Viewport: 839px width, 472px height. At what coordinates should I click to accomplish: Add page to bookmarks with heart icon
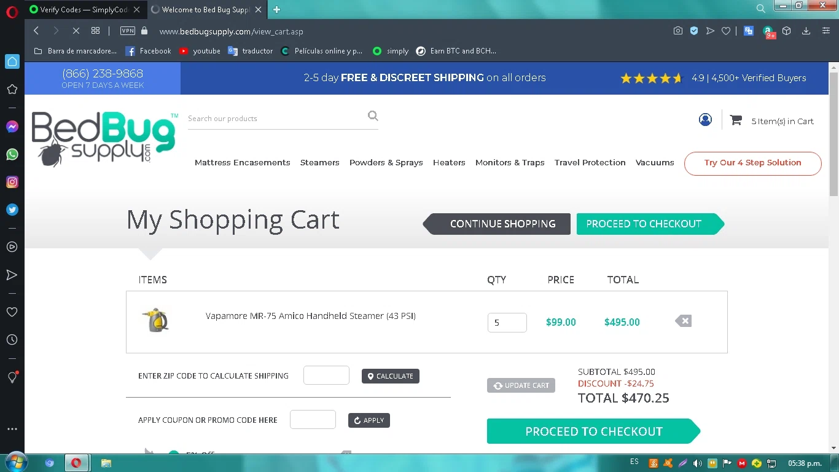pos(726,31)
